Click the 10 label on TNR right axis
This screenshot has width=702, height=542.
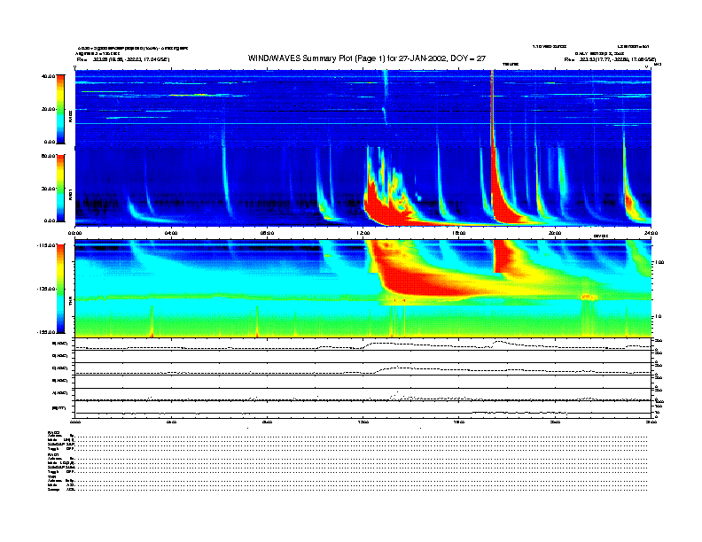pyautogui.click(x=659, y=317)
